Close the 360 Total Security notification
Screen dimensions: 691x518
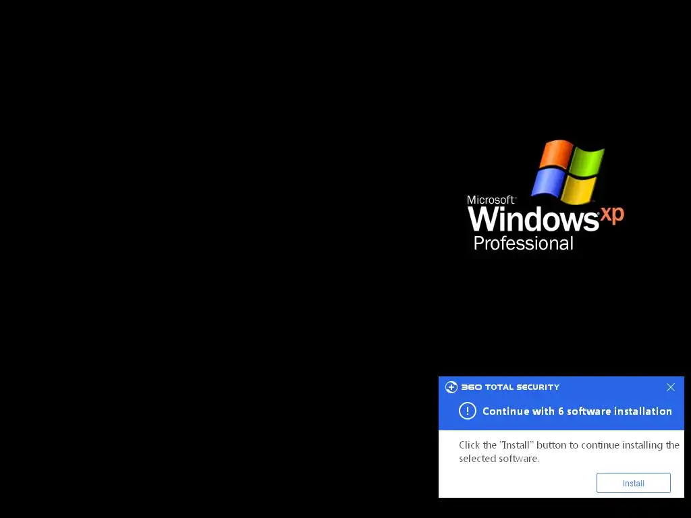click(x=670, y=387)
